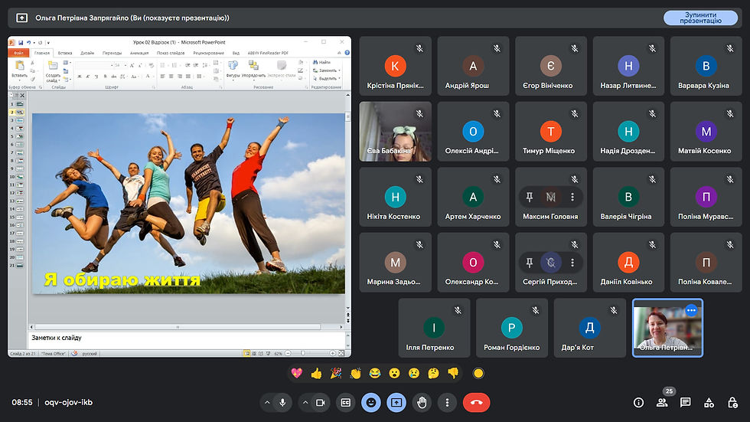Toggle italic К formatting
This screenshot has height=422, width=750.
click(87, 76)
